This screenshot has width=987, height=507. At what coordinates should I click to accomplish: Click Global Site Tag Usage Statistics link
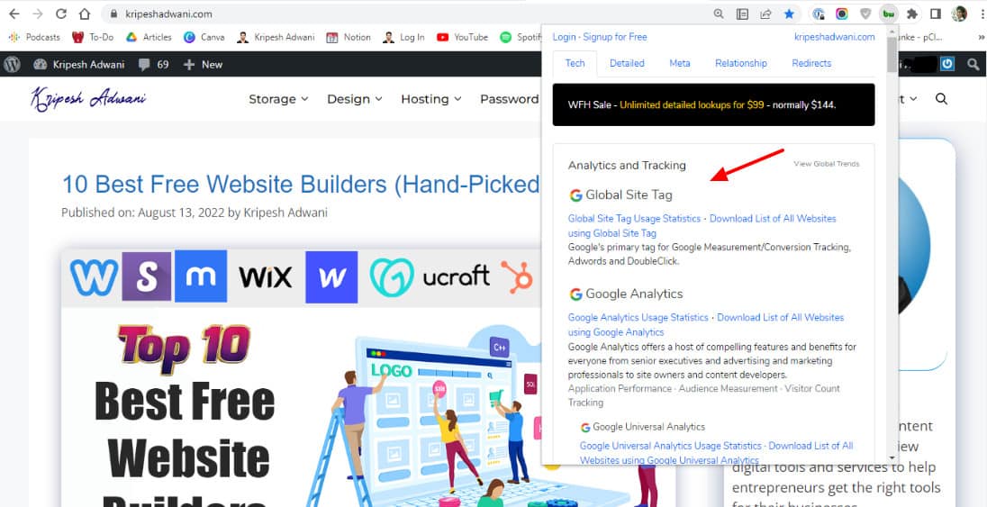coord(634,219)
